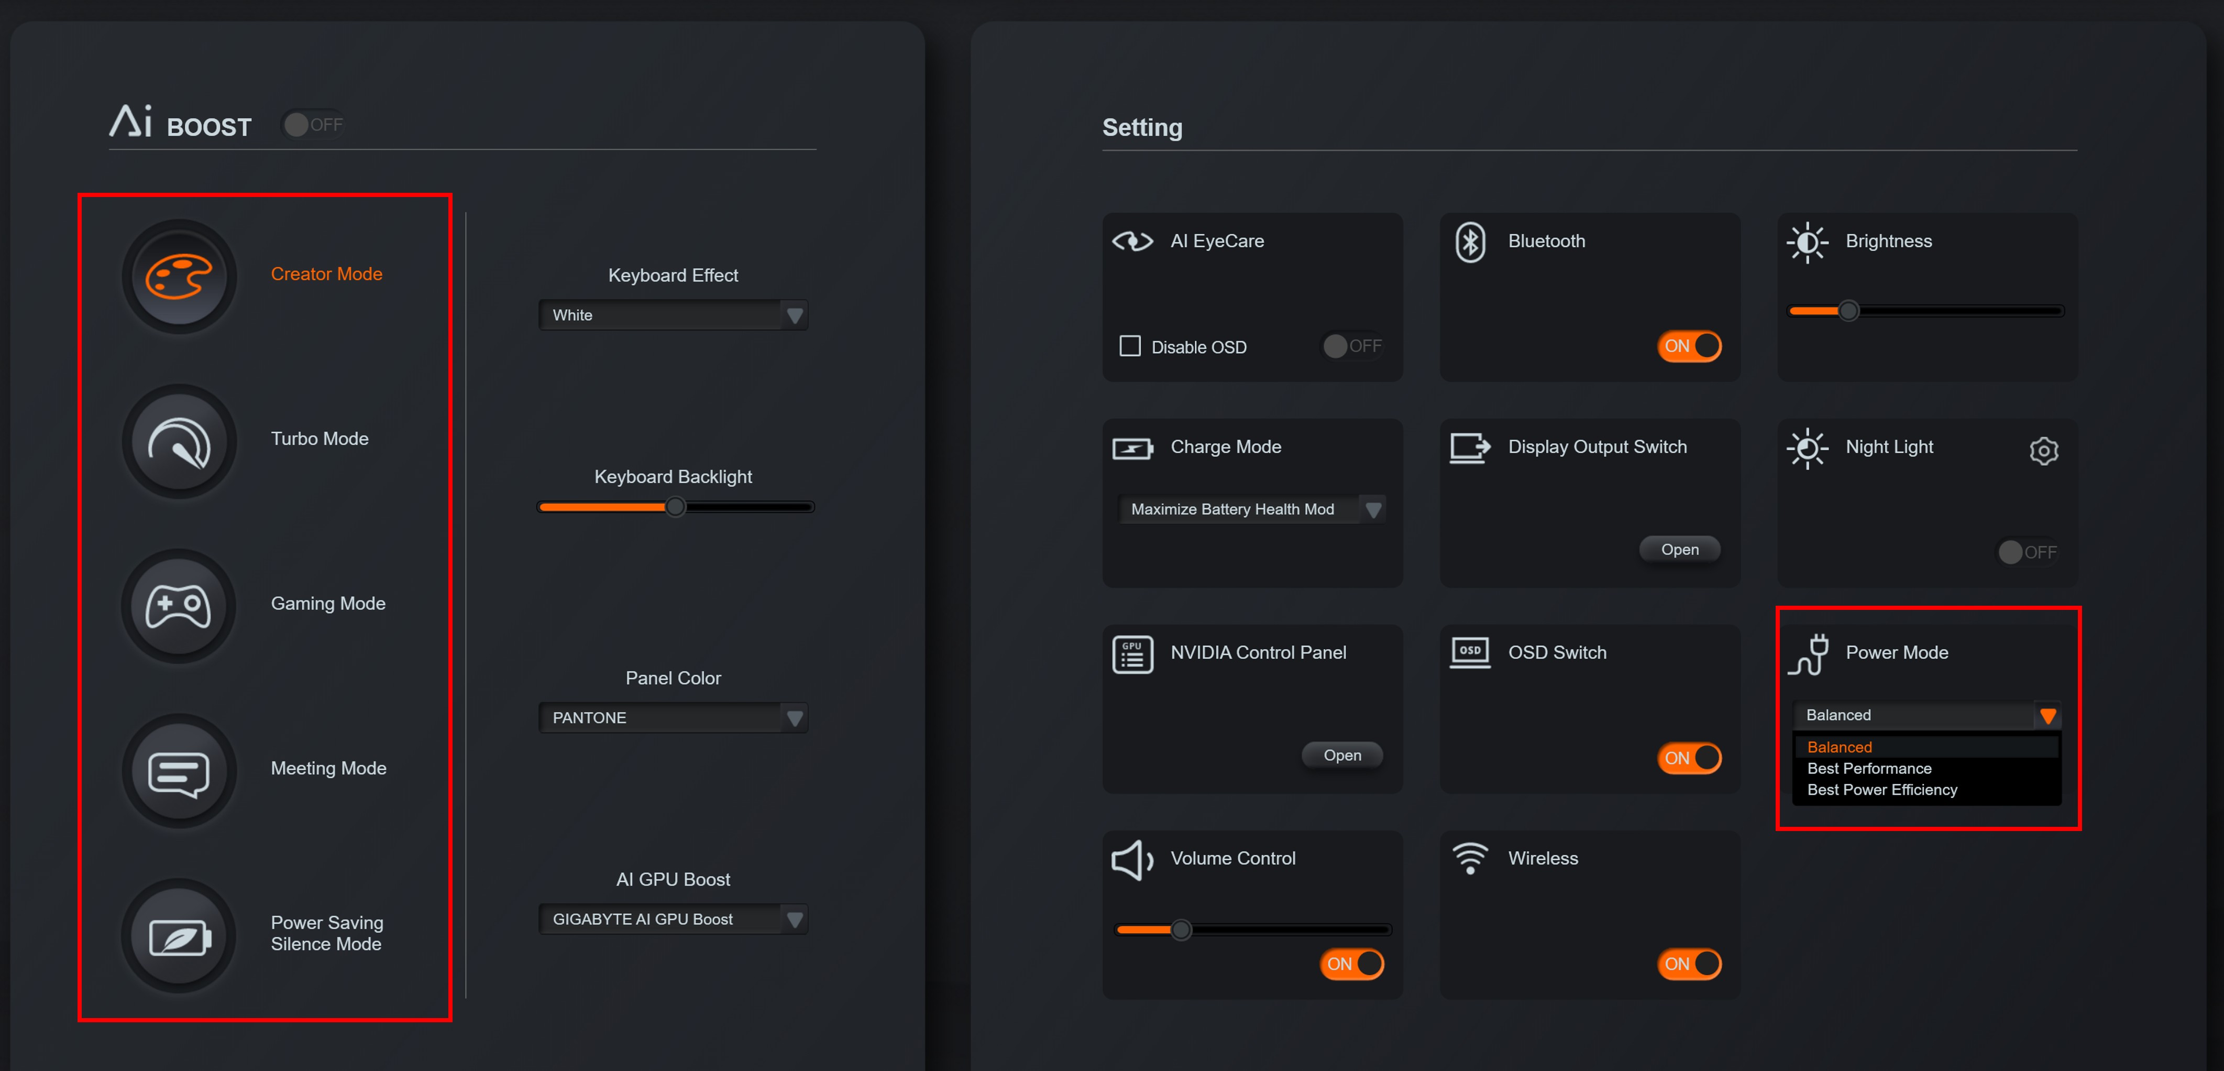This screenshot has width=2224, height=1071.
Task: Check the Disable OSD checkbox
Action: pos(1129,346)
